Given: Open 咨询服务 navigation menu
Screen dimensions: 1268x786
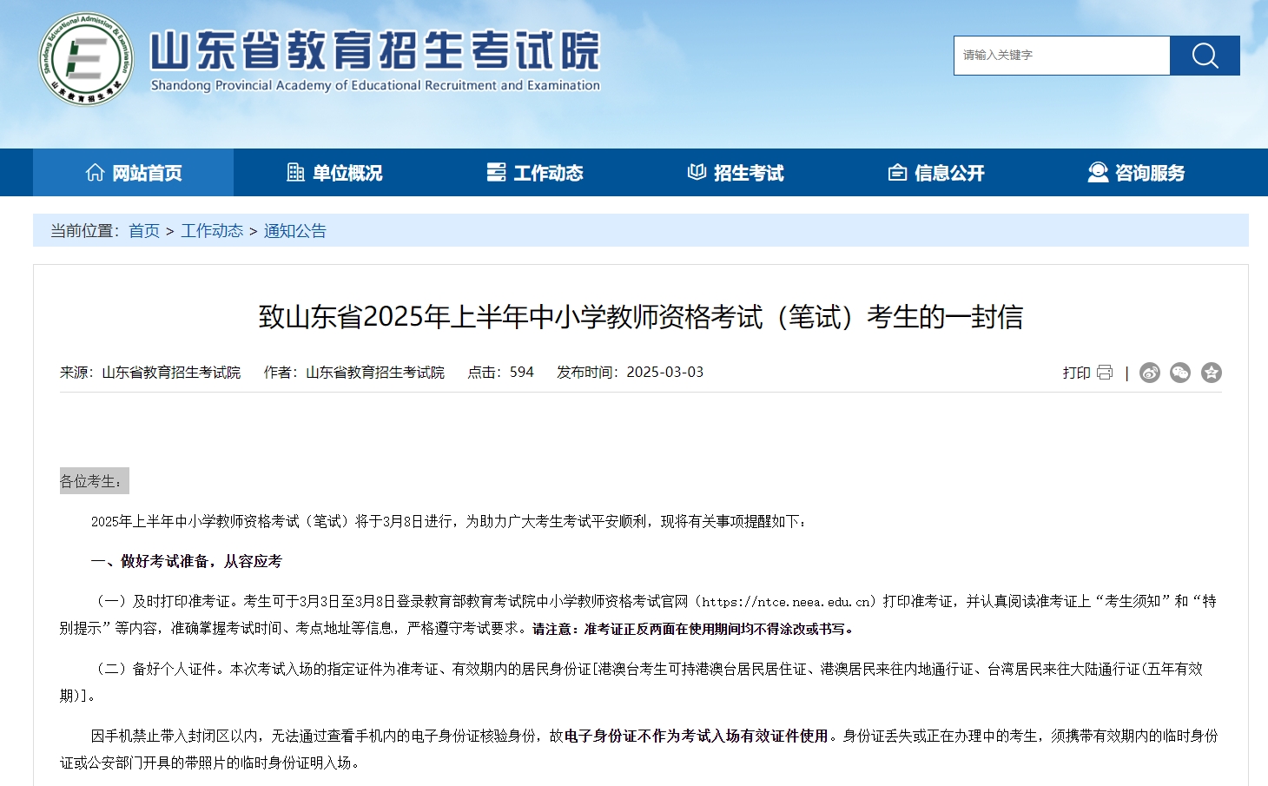Looking at the screenshot, I should (1137, 173).
